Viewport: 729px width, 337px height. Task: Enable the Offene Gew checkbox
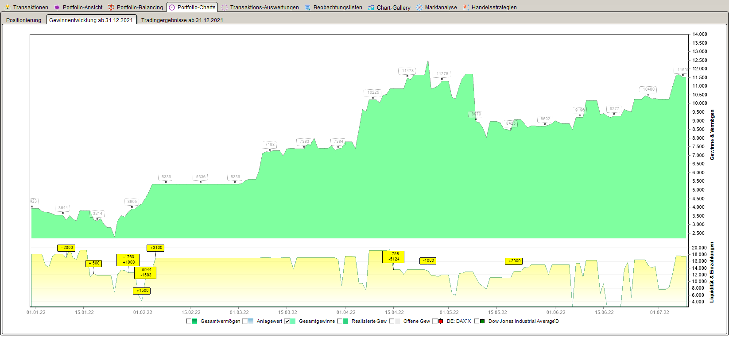click(392, 321)
